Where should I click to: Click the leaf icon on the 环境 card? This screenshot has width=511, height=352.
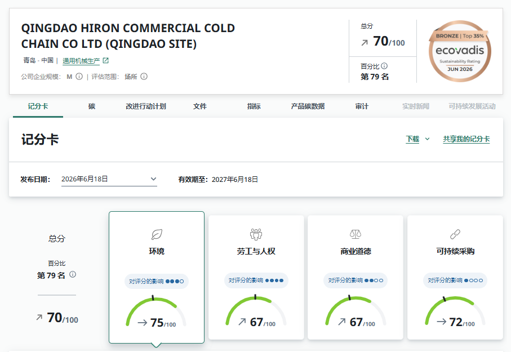coord(157,234)
